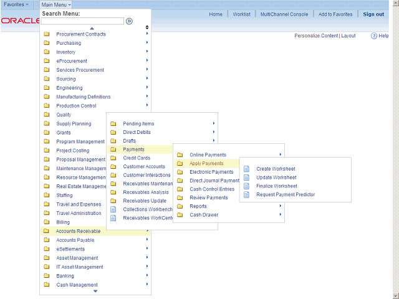Select Finalize Worksheet menu item
Image resolution: width=399 pixels, height=299 pixels.
tap(277, 186)
